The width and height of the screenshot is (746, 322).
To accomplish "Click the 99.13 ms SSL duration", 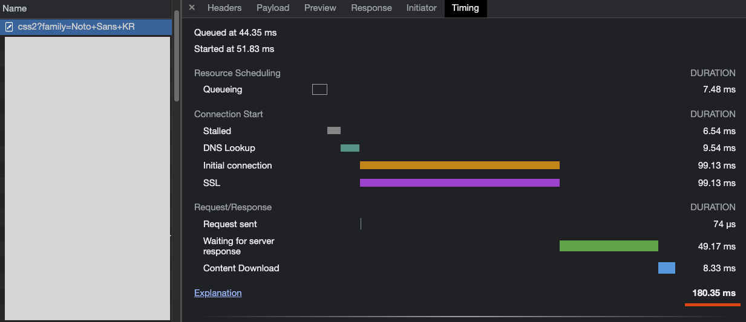I will [717, 183].
